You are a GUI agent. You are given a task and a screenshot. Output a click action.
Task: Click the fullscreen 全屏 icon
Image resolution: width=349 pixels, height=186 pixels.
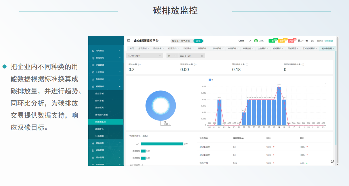239,41
